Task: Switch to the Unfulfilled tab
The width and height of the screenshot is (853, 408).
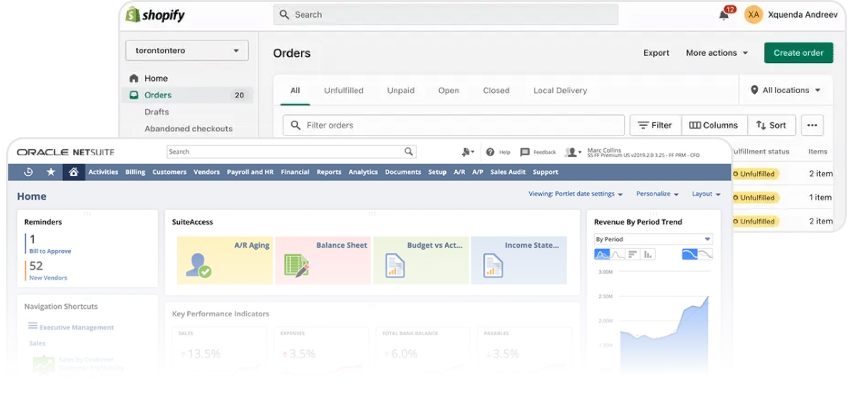Action: tap(344, 90)
